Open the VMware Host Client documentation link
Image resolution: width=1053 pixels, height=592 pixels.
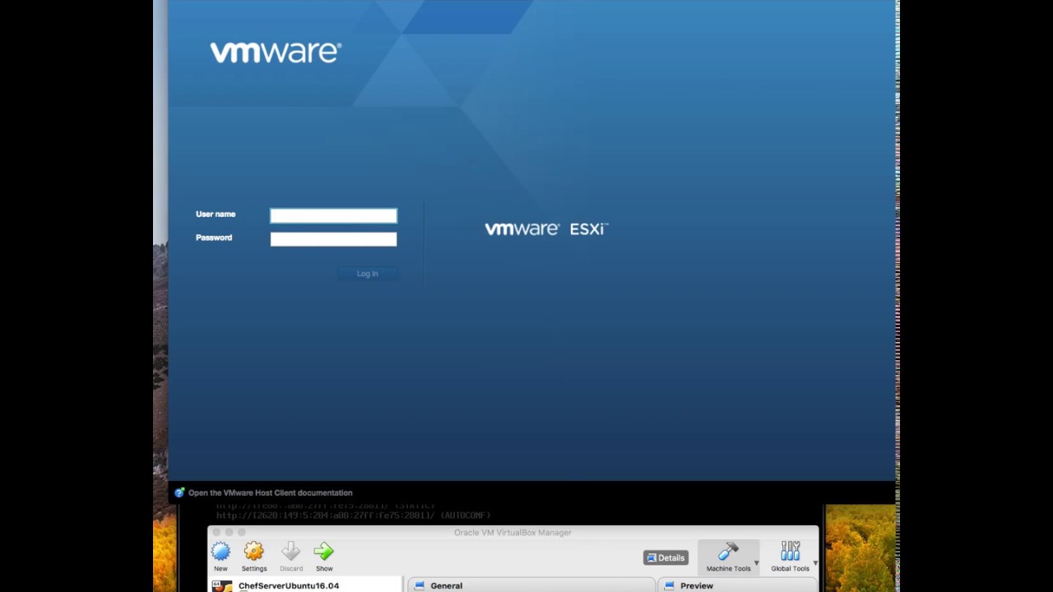[x=270, y=493]
